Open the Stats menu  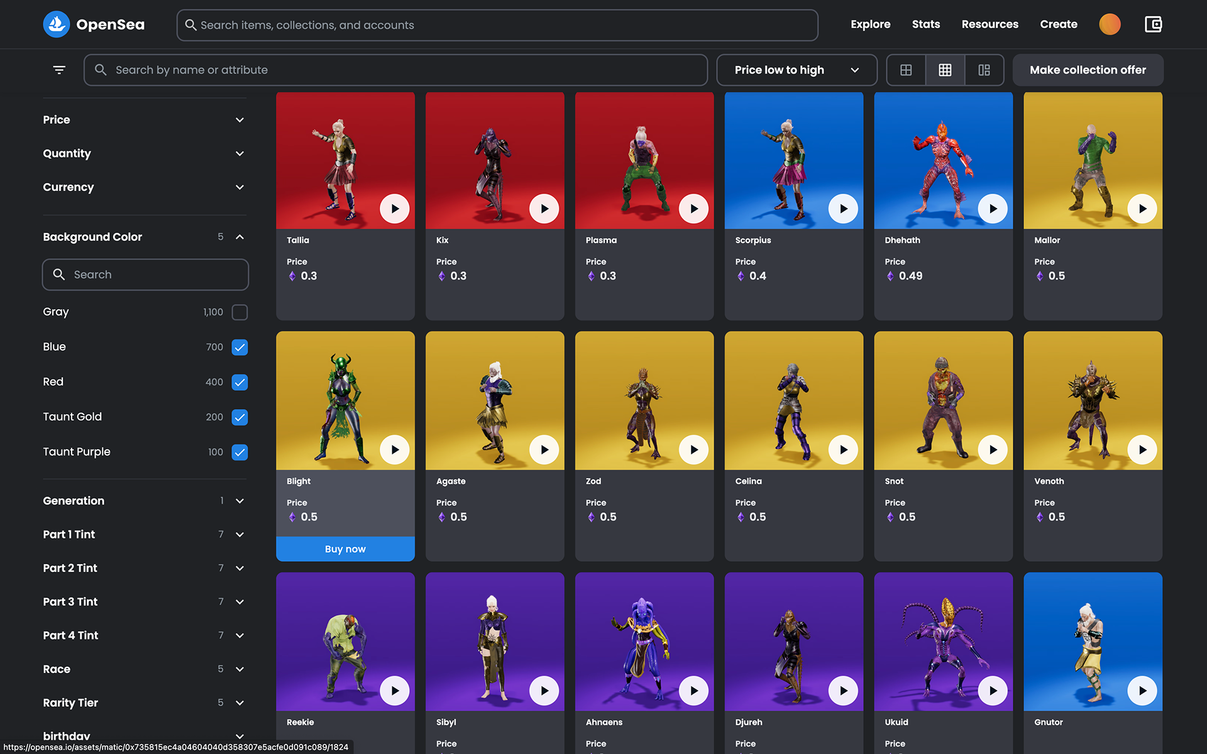point(926,25)
